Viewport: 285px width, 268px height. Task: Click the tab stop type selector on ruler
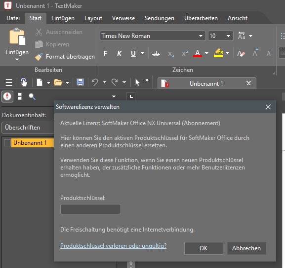click(x=131, y=97)
